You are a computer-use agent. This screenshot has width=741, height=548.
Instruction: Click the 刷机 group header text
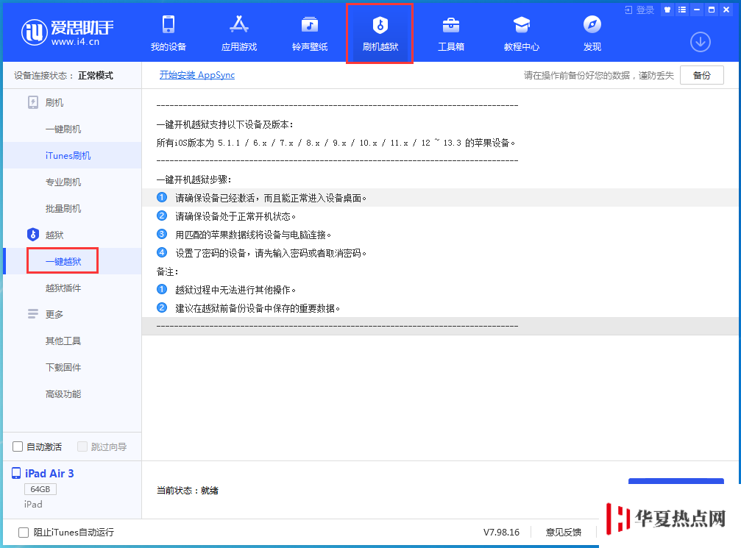coord(54,102)
